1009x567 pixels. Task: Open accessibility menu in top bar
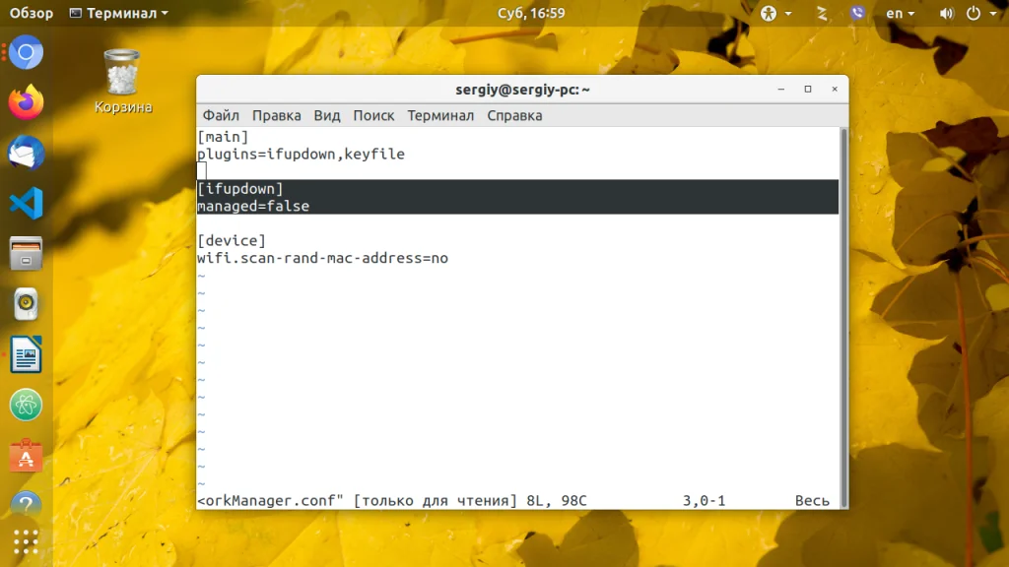775,13
